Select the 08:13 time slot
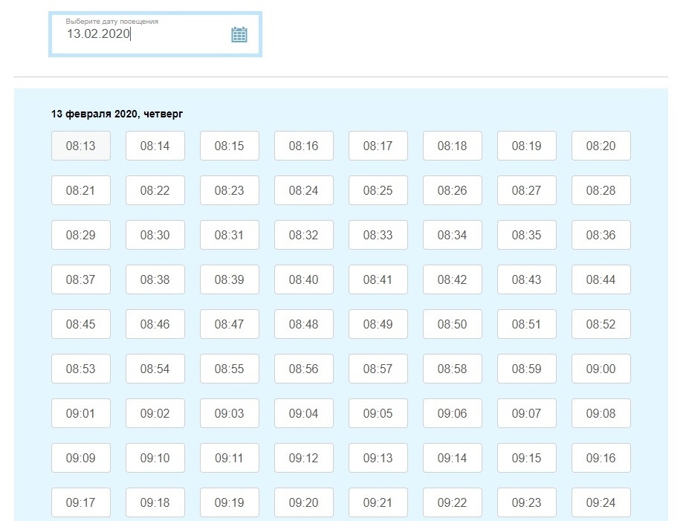Image resolution: width=686 pixels, height=521 pixels. point(81,146)
